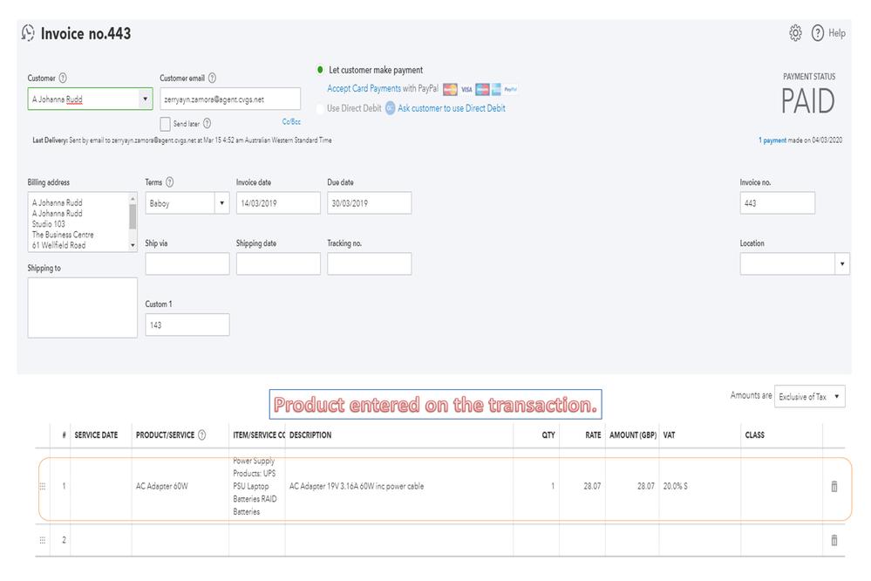Expand the Customer dropdown
This screenshot has height=581, width=871.
coord(145,99)
